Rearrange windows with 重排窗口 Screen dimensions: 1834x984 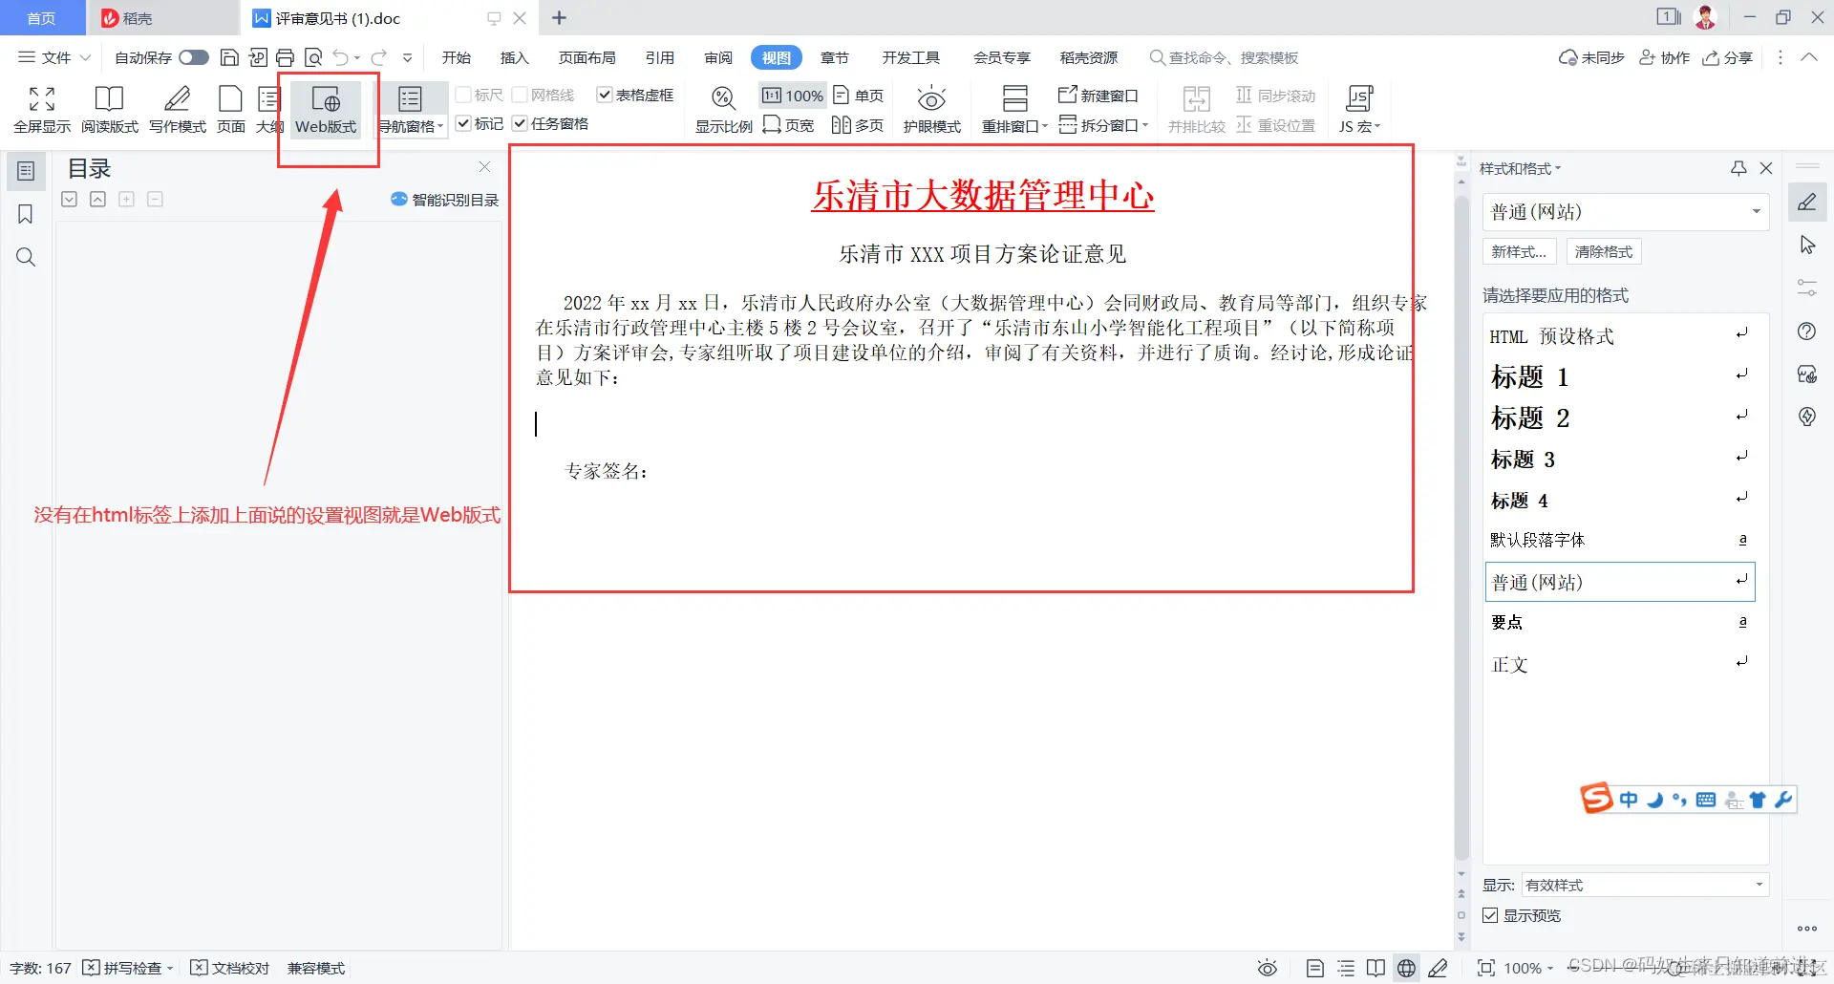(1014, 109)
